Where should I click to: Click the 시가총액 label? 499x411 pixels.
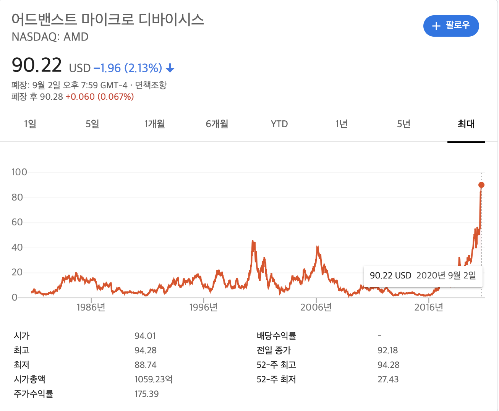pyautogui.click(x=29, y=379)
